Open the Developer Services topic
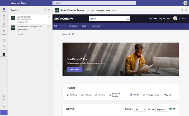The width and height of the screenshot is (189, 116). click(x=151, y=95)
